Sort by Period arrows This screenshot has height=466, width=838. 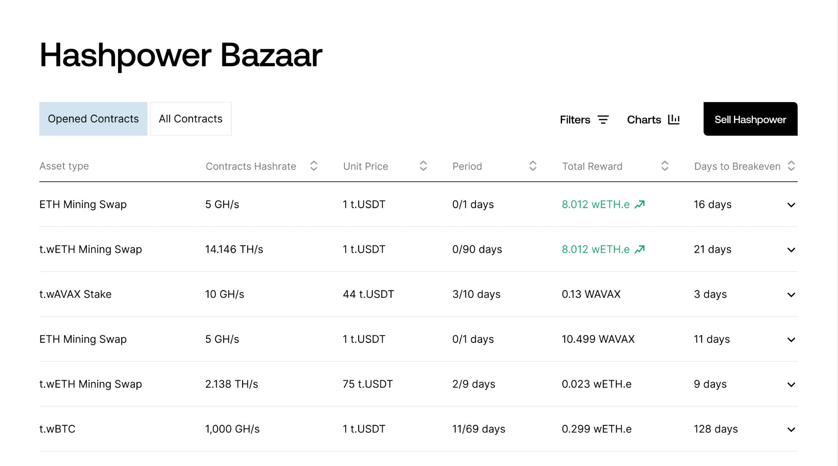click(533, 166)
